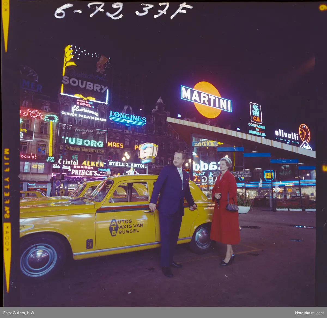327x318 pixels.
Task: Click the Stella Artois sign
Action: [127, 165]
